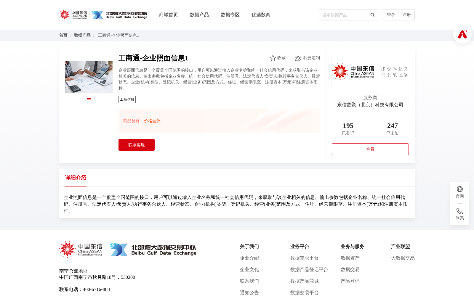Image resolution: width=474 pixels, height=296 pixels.
Task: Open the 数据产品商城 footer link
Action: [x=305, y=281]
